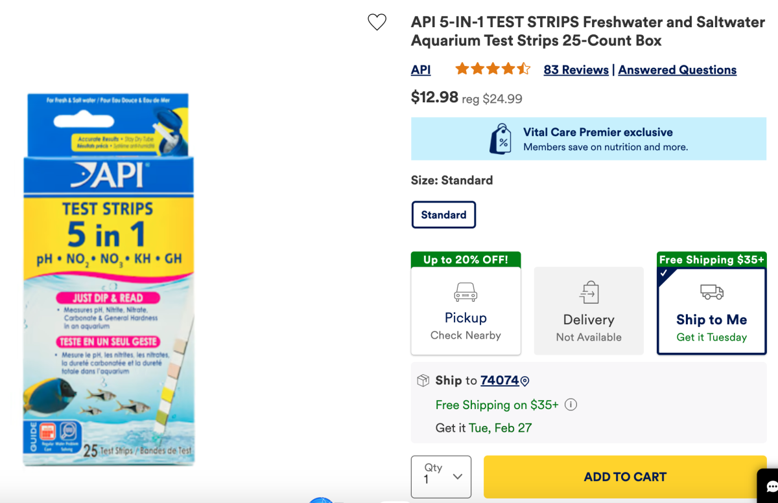Click the Add to Cart button
Screen dimensions: 778x503
625,477
